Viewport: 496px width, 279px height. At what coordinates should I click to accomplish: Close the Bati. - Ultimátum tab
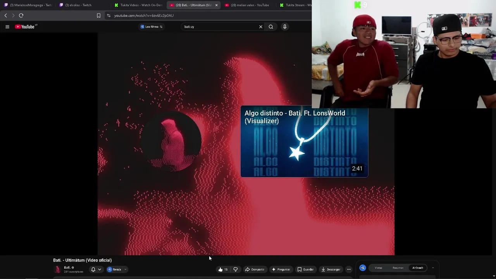(216, 5)
